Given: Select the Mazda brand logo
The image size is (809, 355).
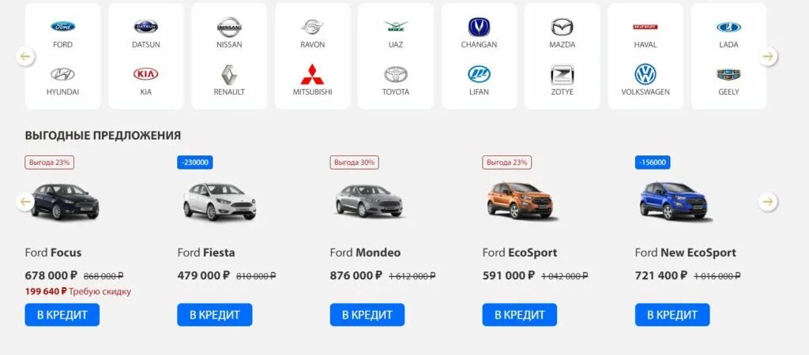Looking at the screenshot, I should pos(562,27).
